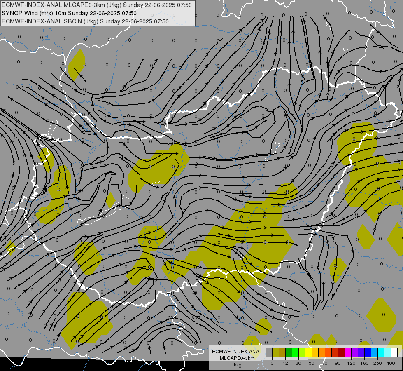Select the 70 tick label in legend
The width and height of the screenshot is (403, 371).
325,363
